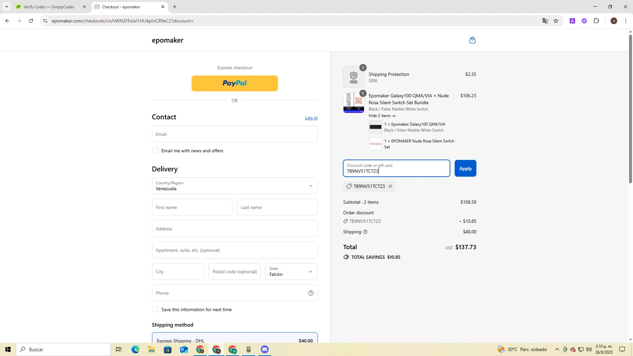Click the browser address bar URL

click(122, 21)
